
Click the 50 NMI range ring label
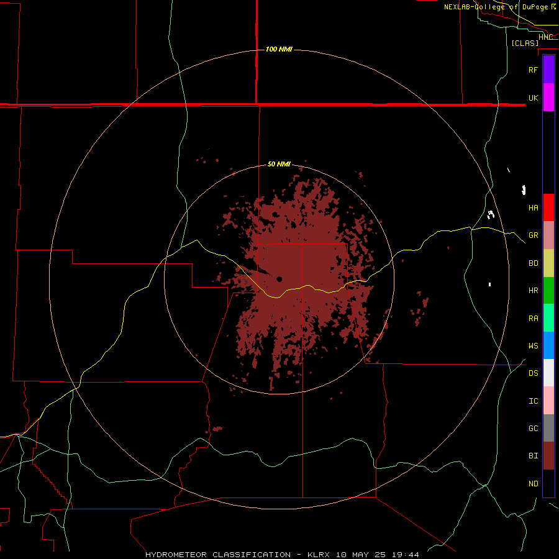279,165
